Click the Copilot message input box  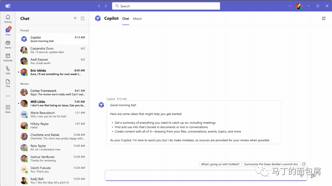[x=206, y=175]
